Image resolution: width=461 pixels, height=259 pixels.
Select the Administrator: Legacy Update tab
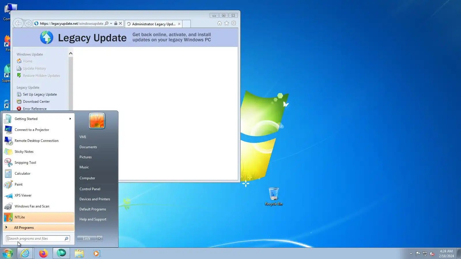click(x=153, y=24)
